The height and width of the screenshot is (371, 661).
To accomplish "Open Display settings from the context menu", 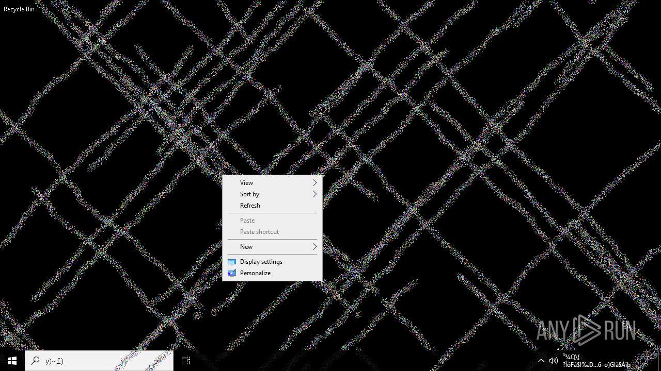I will 272,262.
